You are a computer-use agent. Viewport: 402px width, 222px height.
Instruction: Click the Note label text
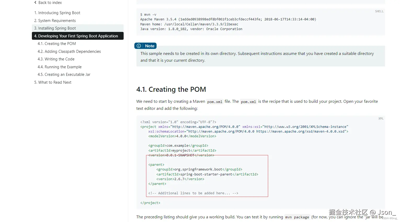[150, 46]
